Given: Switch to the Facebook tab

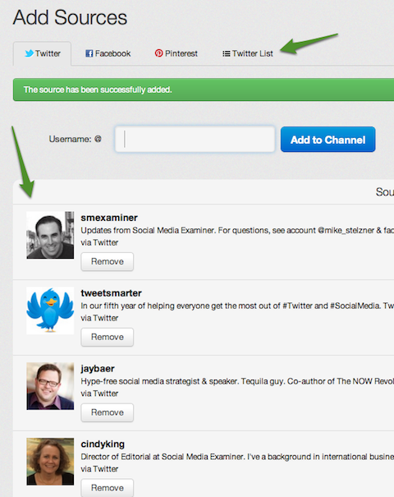Looking at the screenshot, I should 108,53.
